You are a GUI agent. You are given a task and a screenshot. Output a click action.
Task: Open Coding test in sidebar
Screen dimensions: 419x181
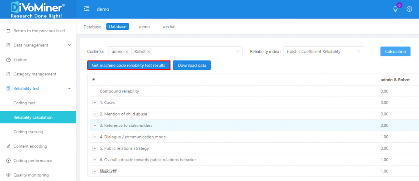(x=25, y=103)
